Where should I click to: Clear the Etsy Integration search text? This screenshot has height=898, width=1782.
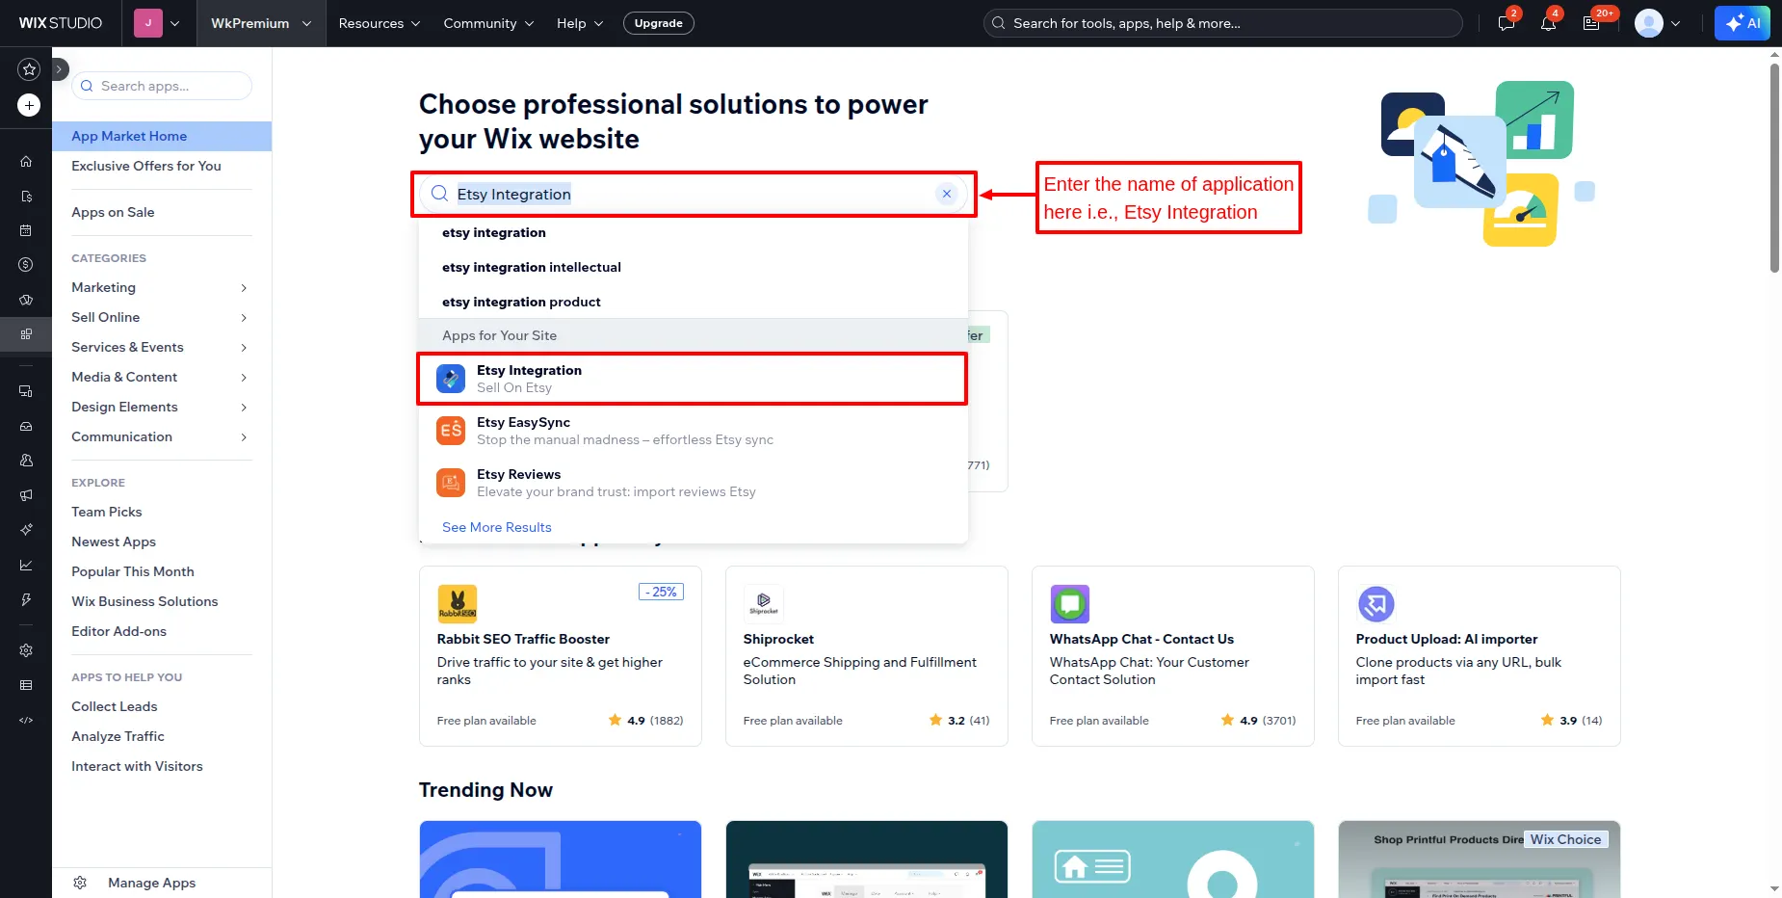947,194
